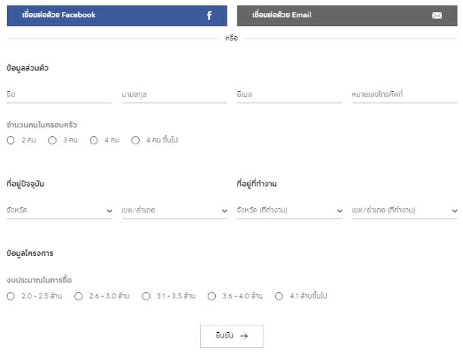Image resolution: width=463 pixels, height=354 pixels.
Task: Click the arrow icon in ยืนยัน button
Action: (x=244, y=336)
